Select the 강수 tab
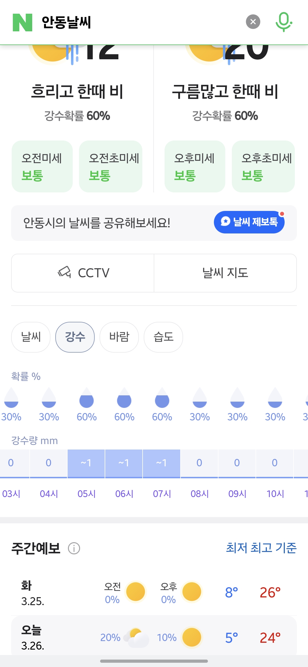The width and height of the screenshot is (308, 667). point(75,337)
